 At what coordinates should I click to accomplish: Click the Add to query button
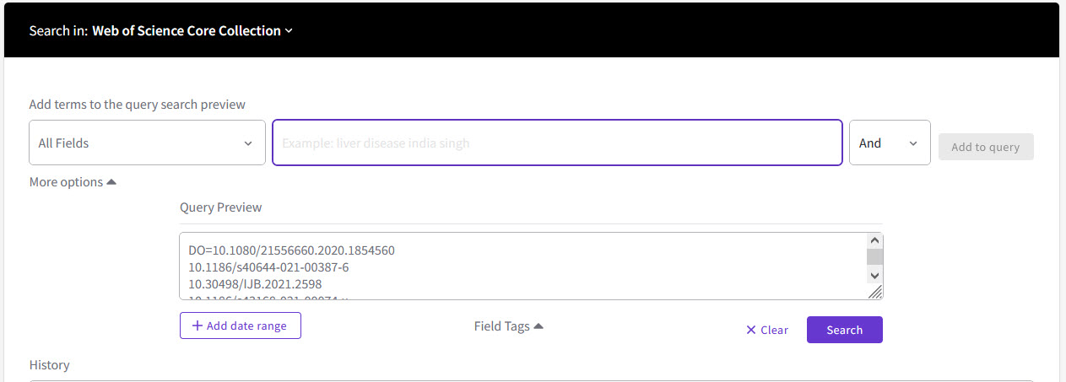pyautogui.click(x=985, y=147)
